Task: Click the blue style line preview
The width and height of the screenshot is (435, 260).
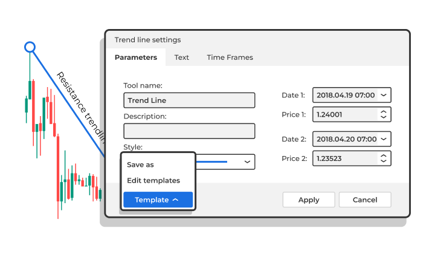Action: 212,162
